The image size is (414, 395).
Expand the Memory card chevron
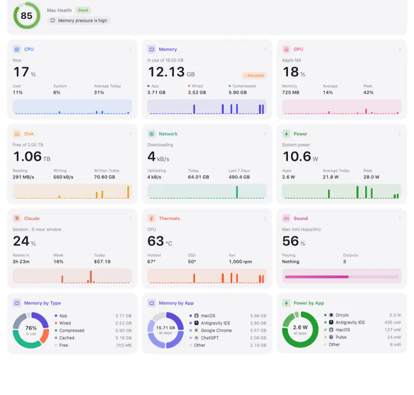click(x=265, y=49)
